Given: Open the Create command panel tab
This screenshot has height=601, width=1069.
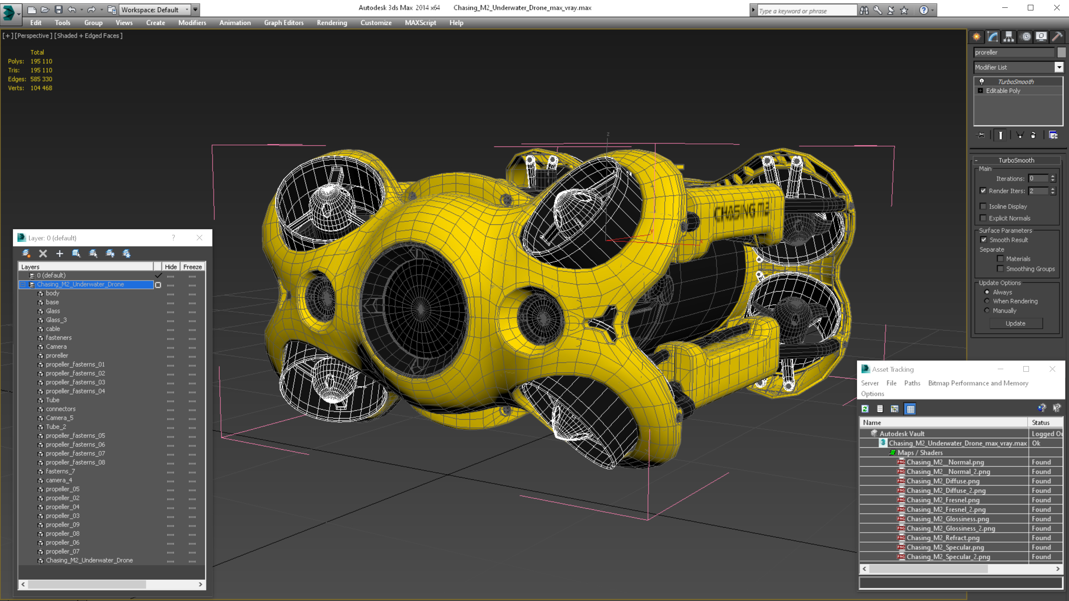Looking at the screenshot, I should tap(977, 37).
